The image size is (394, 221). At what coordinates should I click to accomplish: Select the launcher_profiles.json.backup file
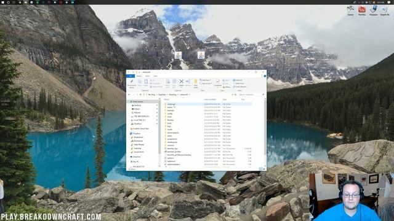179,155
